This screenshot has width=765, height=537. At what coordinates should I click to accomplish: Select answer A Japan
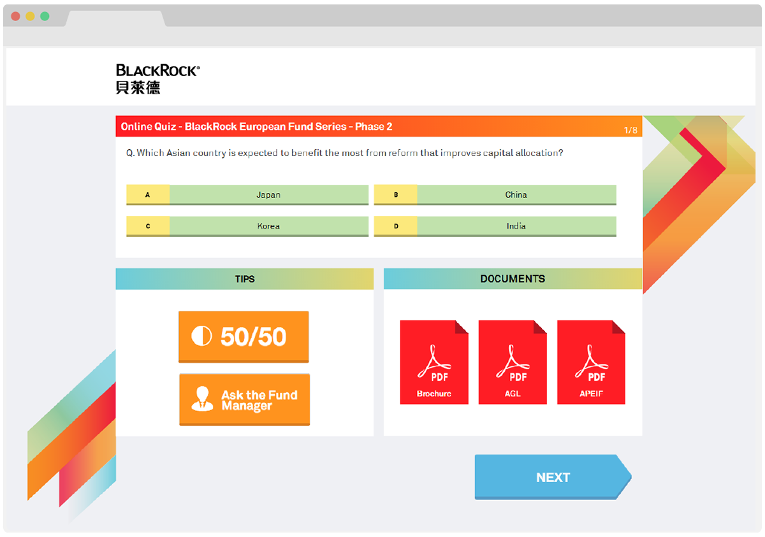click(247, 195)
